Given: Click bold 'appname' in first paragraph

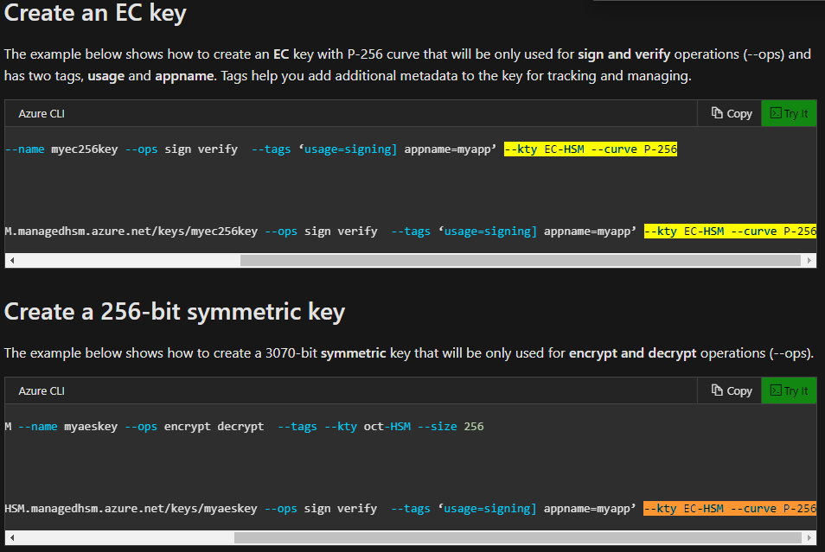Looking at the screenshot, I should click(185, 76).
